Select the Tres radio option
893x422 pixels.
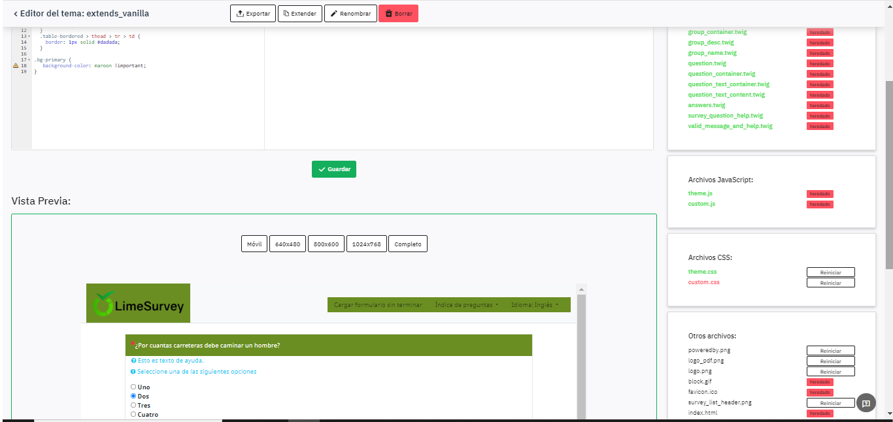pos(133,406)
